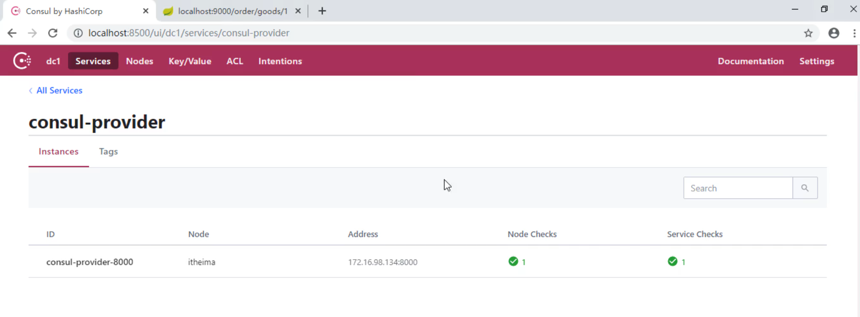Click the site information icon in the address bar
This screenshot has height=317, width=860.
click(78, 33)
